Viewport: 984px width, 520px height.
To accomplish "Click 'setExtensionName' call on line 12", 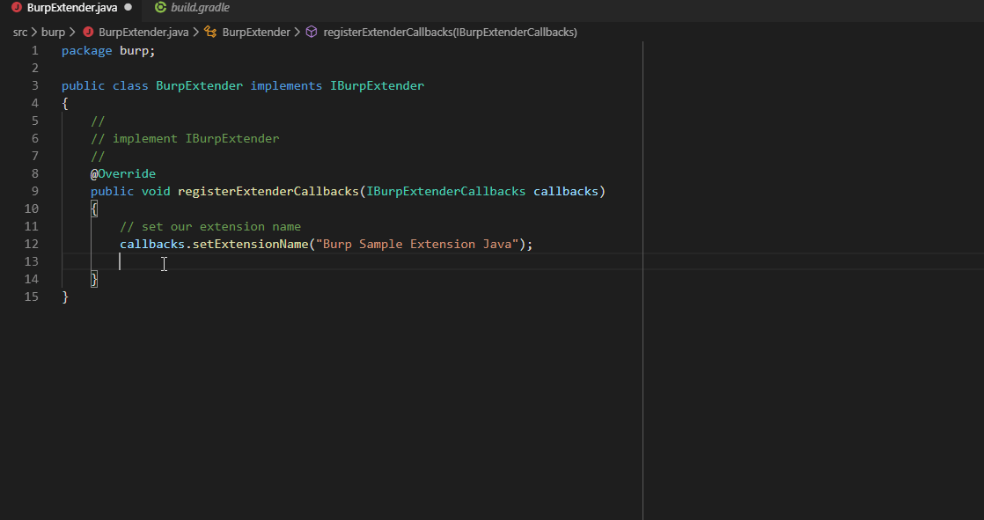I will coord(250,244).
